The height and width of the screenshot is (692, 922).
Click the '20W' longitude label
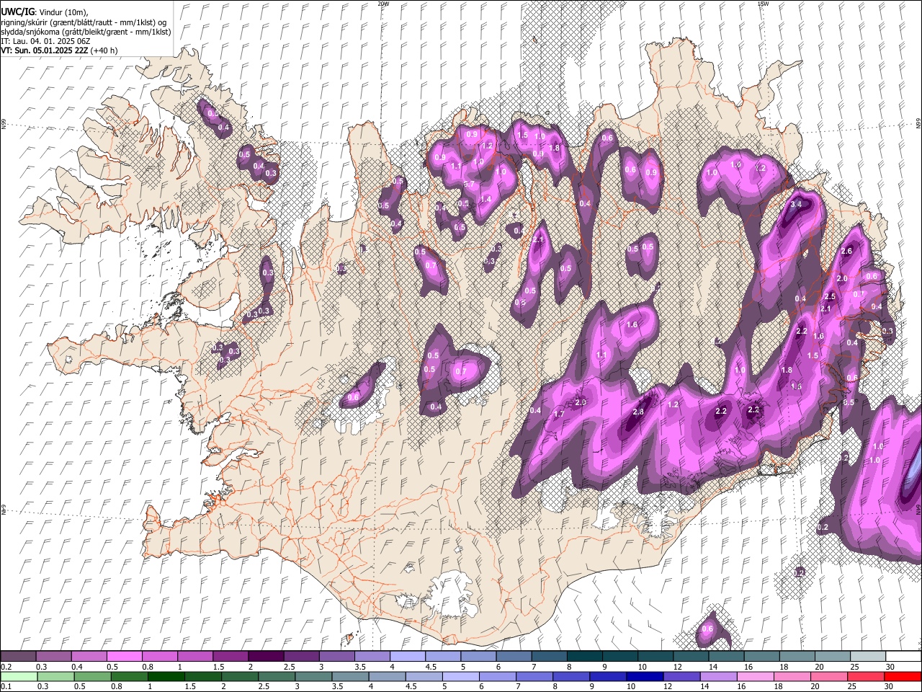pos(383,4)
